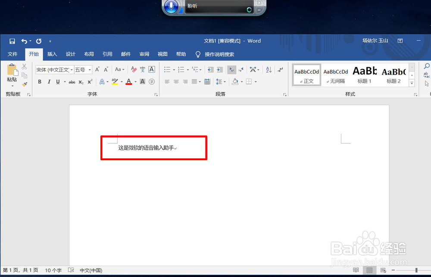
Task: Click the Save icon in quick access toolbar
Action: point(12,41)
